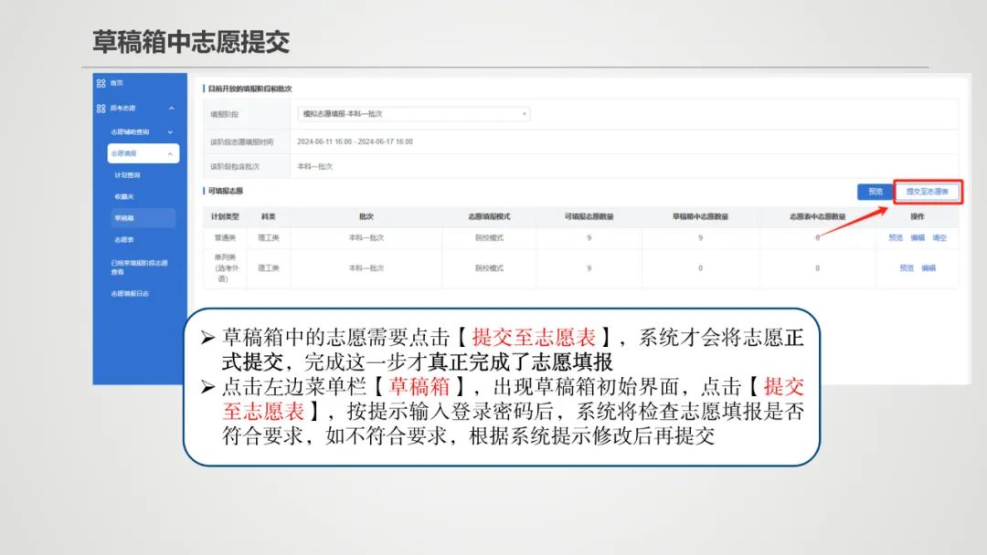Click 预览 link in the 普通类 row
The height and width of the screenshot is (555, 987).
pos(896,238)
